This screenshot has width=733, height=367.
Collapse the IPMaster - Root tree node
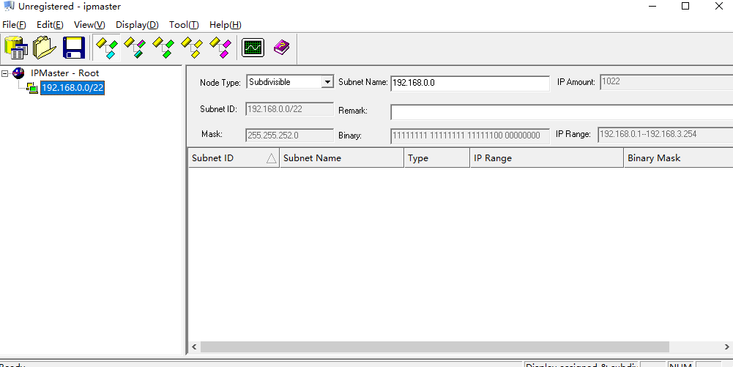click(6, 73)
